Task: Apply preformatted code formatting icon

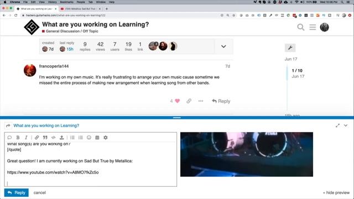Action: coord(53,138)
